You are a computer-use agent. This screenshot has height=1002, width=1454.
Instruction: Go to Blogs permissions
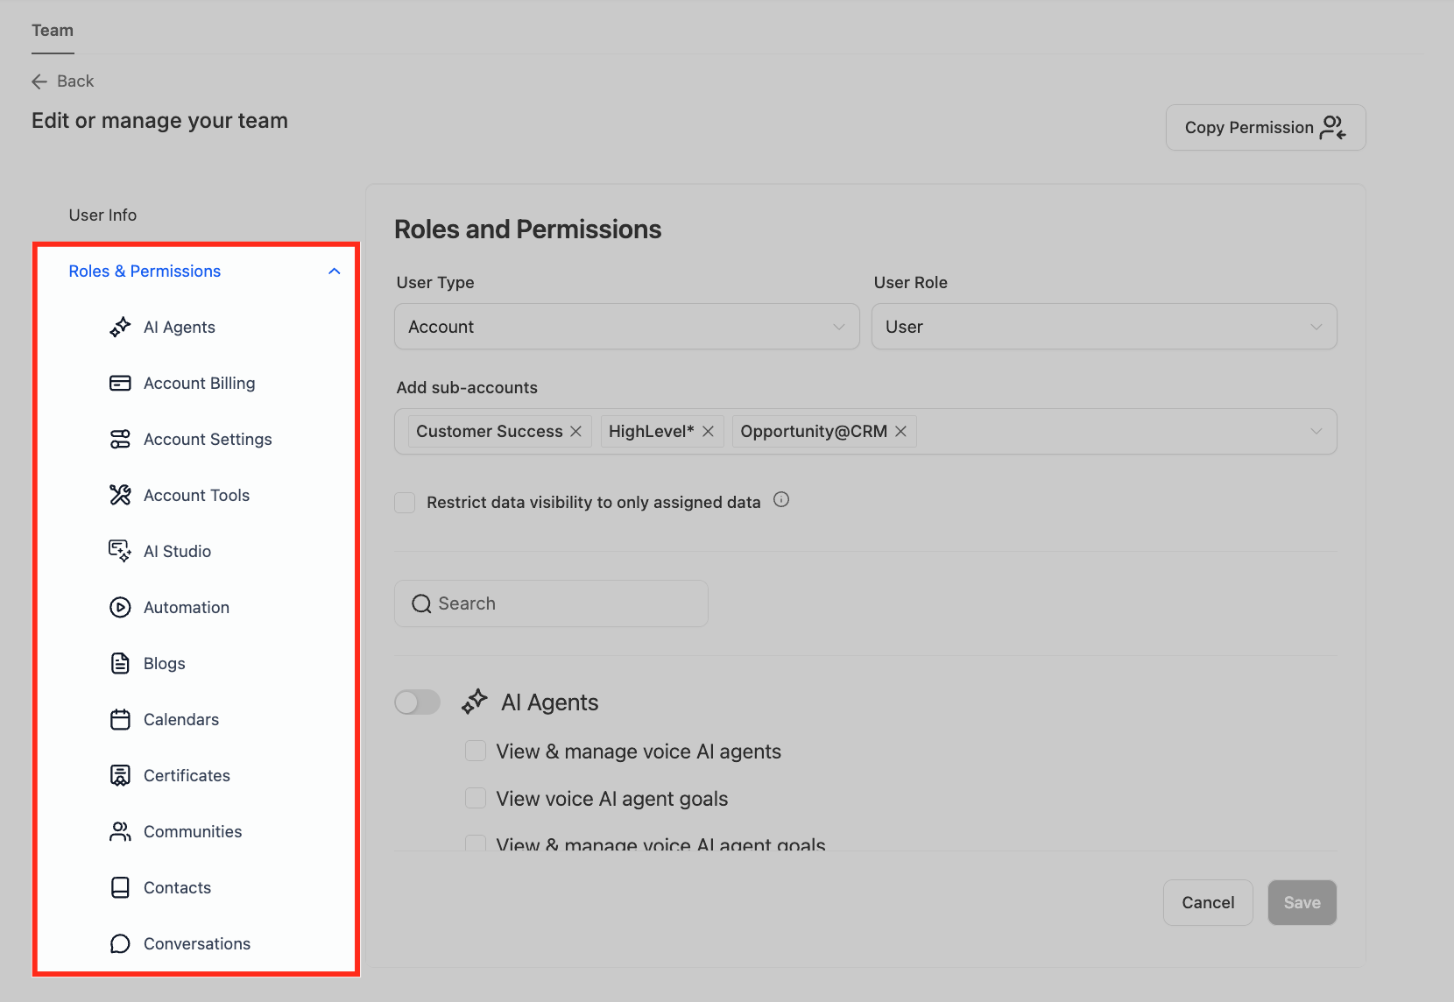[165, 663]
